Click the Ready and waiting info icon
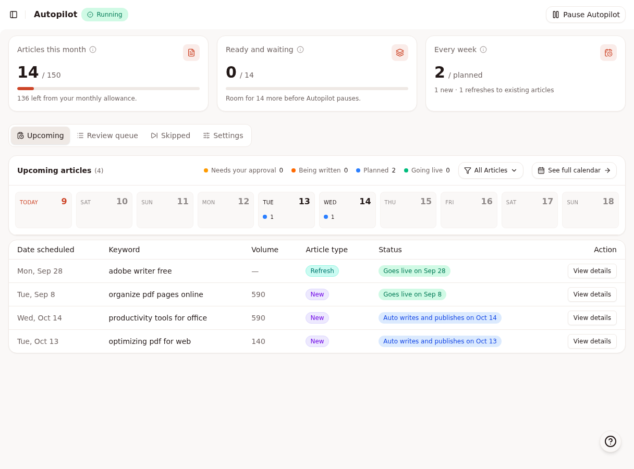 coord(300,50)
